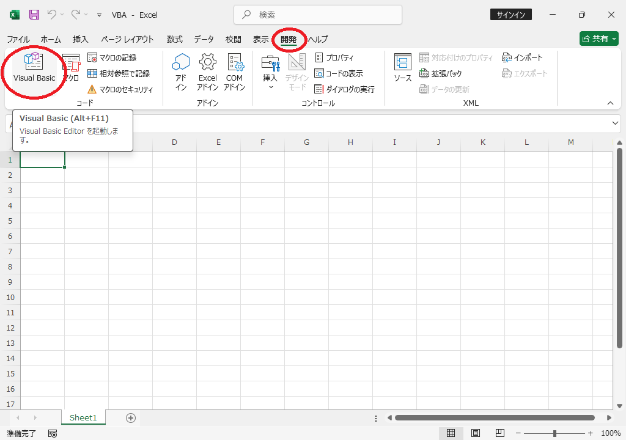Switch to Page Layout view
The image size is (626, 440).
tap(475, 433)
